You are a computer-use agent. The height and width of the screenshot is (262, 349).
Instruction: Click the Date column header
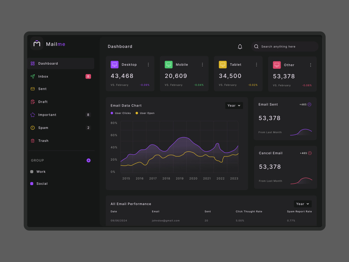pos(114,211)
